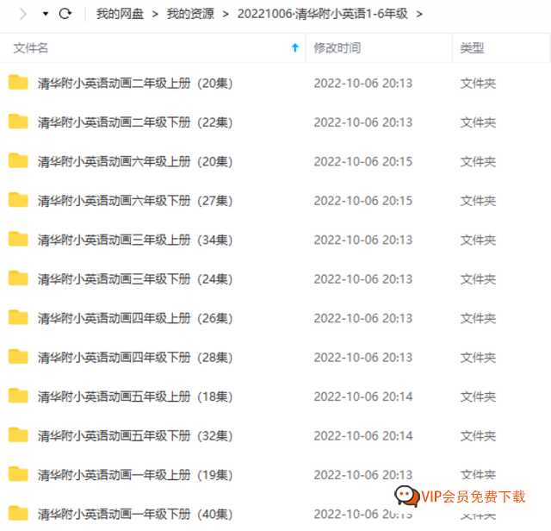Select folder icon for 三年级上册 (34集)
The height and width of the screenshot is (531, 551).
coord(18,239)
